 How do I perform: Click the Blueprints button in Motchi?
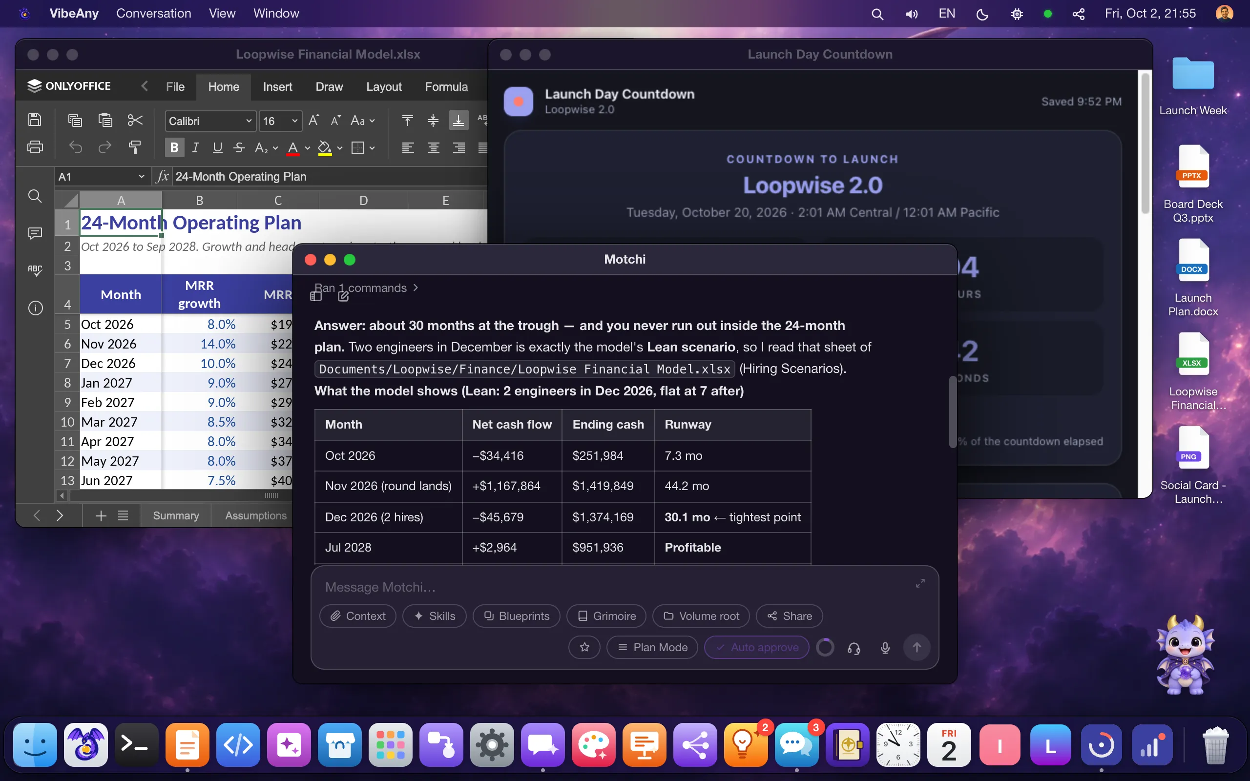tap(516, 616)
